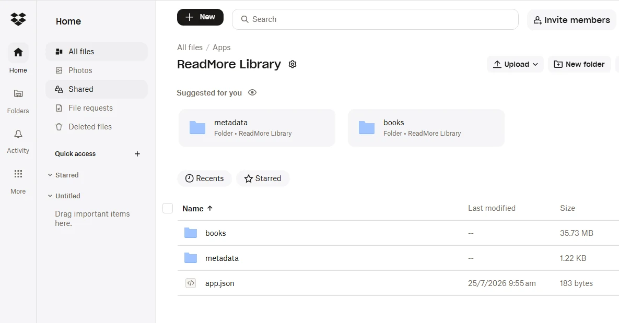619x323 pixels.
Task: Open the app.json file name
Action: (219, 283)
